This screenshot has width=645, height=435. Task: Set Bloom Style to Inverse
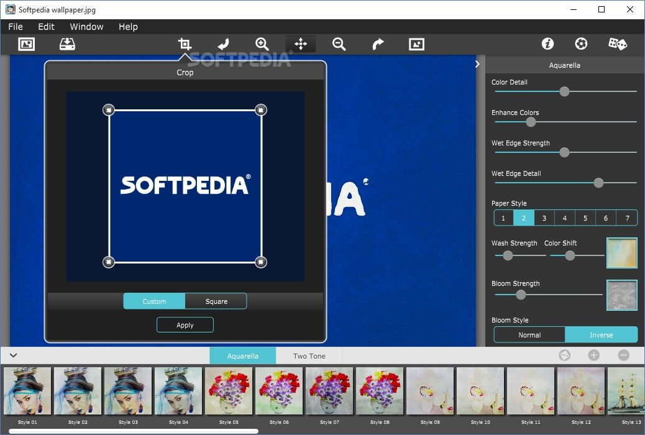click(602, 335)
